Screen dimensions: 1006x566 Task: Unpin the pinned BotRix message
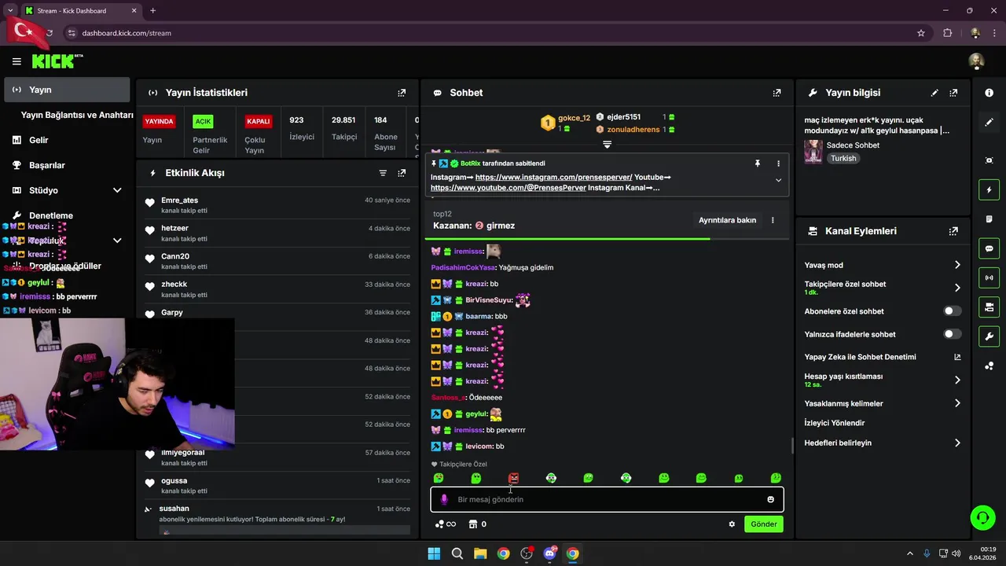(758, 164)
